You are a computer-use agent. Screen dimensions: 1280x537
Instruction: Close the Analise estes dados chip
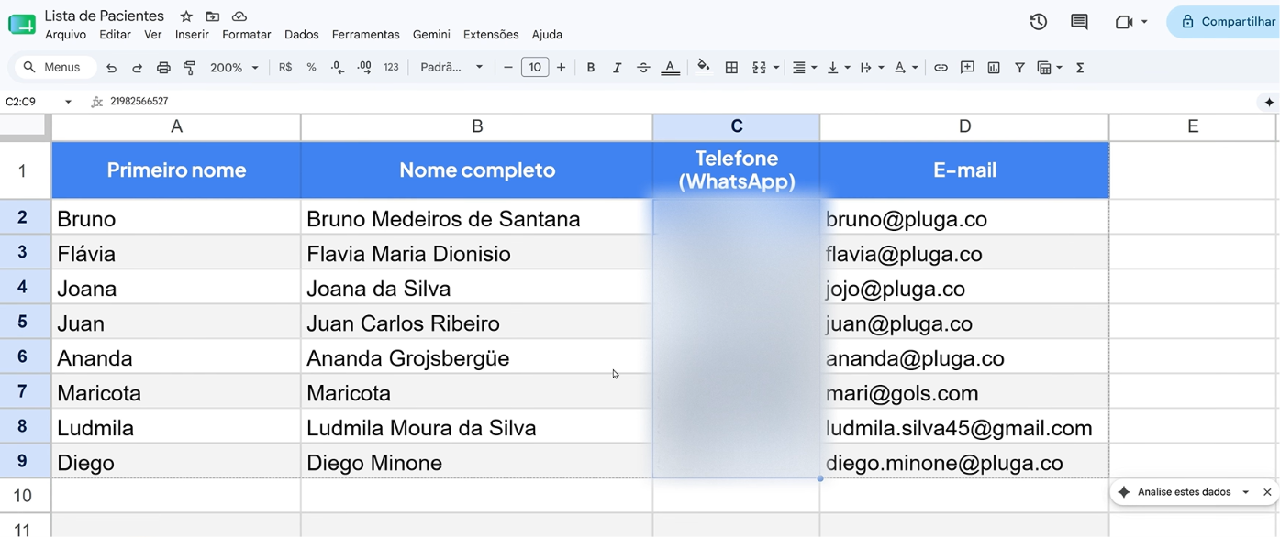click(1267, 492)
